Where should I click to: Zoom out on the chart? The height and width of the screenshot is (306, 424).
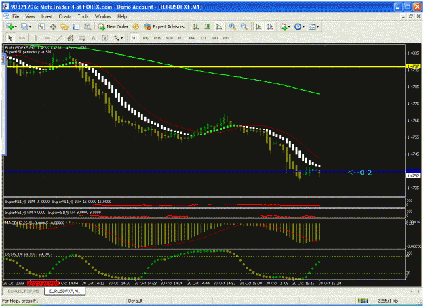(244, 26)
